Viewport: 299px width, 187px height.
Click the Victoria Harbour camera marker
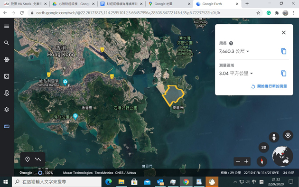coord(65,82)
